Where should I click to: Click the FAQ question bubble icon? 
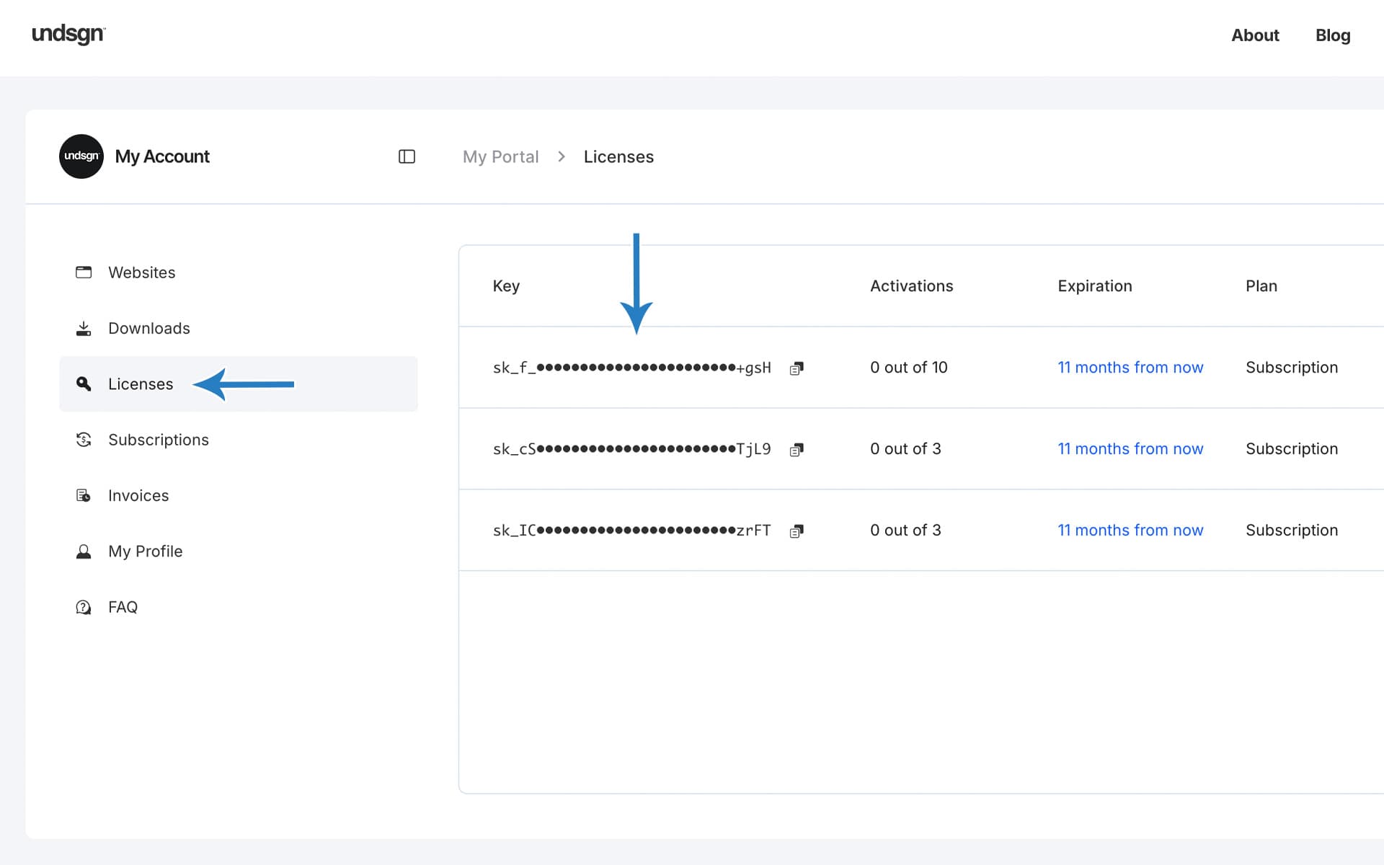[84, 607]
